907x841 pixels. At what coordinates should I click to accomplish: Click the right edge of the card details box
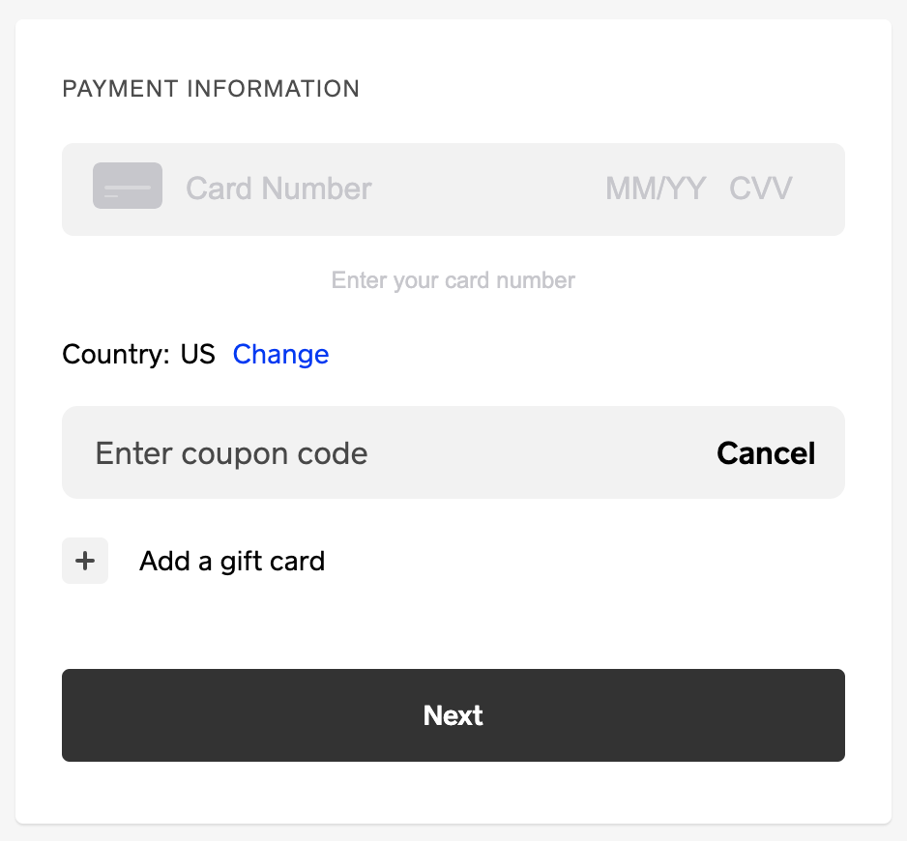coord(834,188)
